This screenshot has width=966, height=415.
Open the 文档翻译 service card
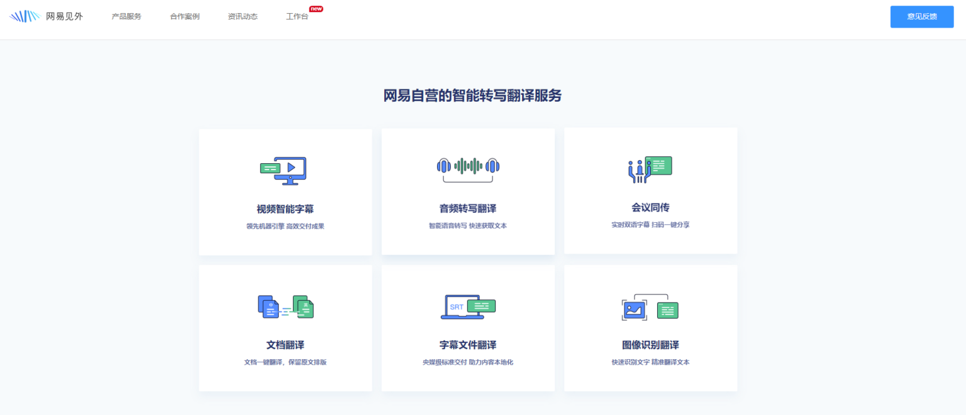pyautogui.click(x=286, y=328)
